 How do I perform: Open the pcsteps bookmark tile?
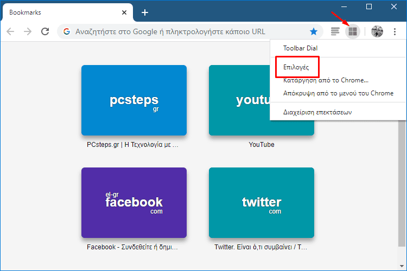pos(134,100)
